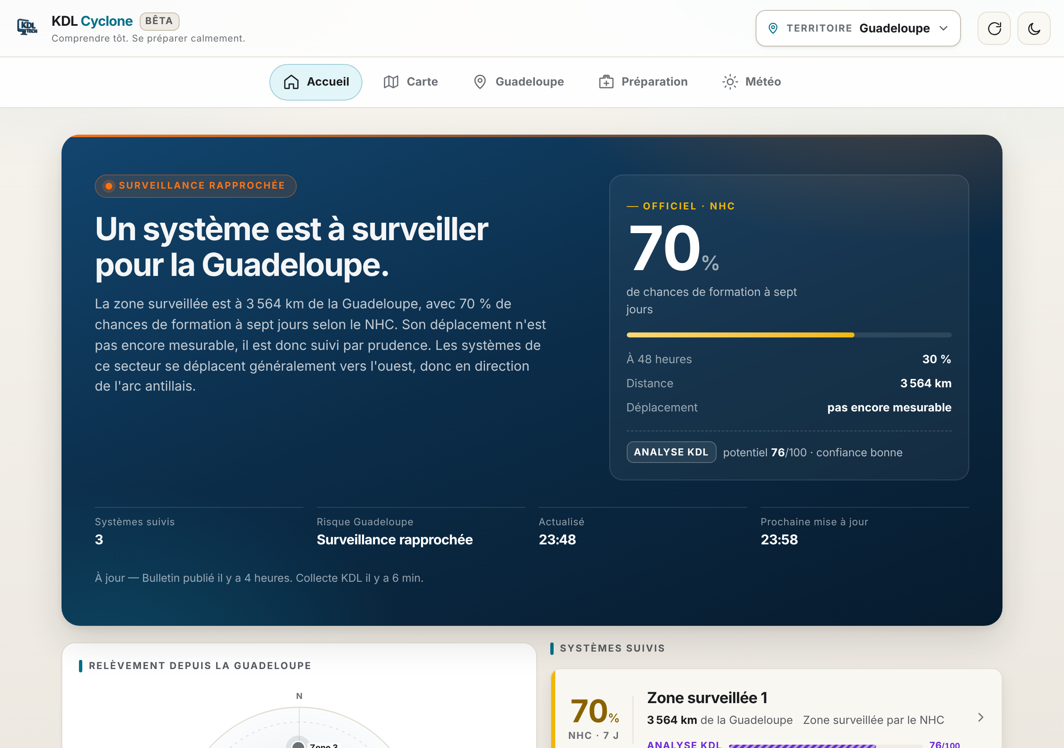Screen dimensions: 1064x748
Task: Click the refresh data icon button
Action: (994, 28)
